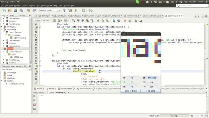The image size is (209, 118).
Task: Click the editor horizontal scrollbar
Action: 104,86
